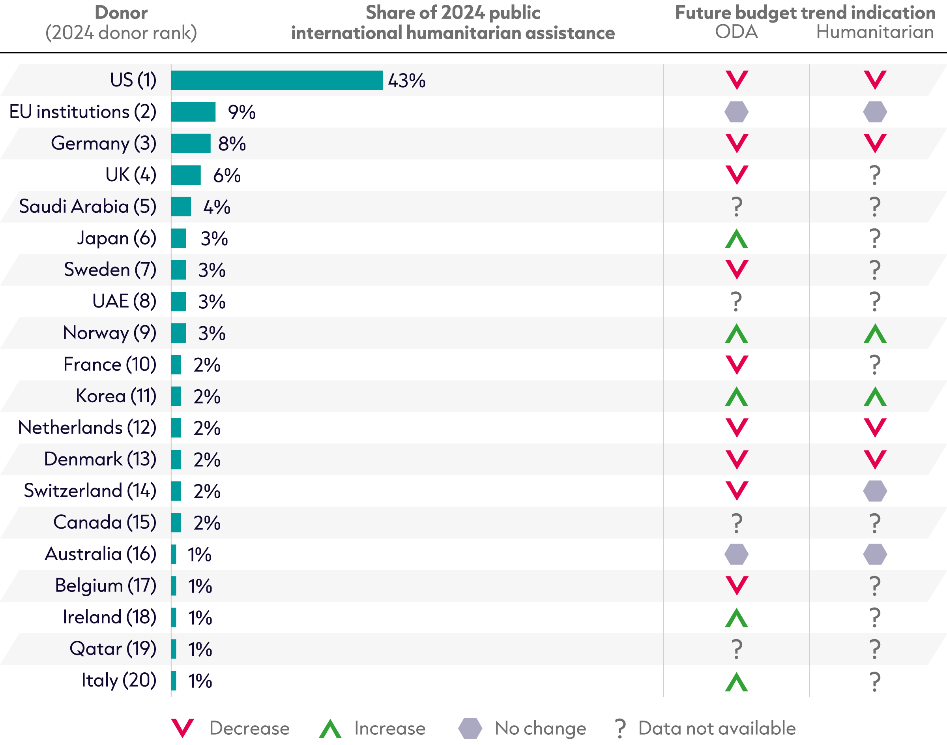Click the Data not available legend symbol
The height and width of the screenshot is (745, 947).
(620, 729)
